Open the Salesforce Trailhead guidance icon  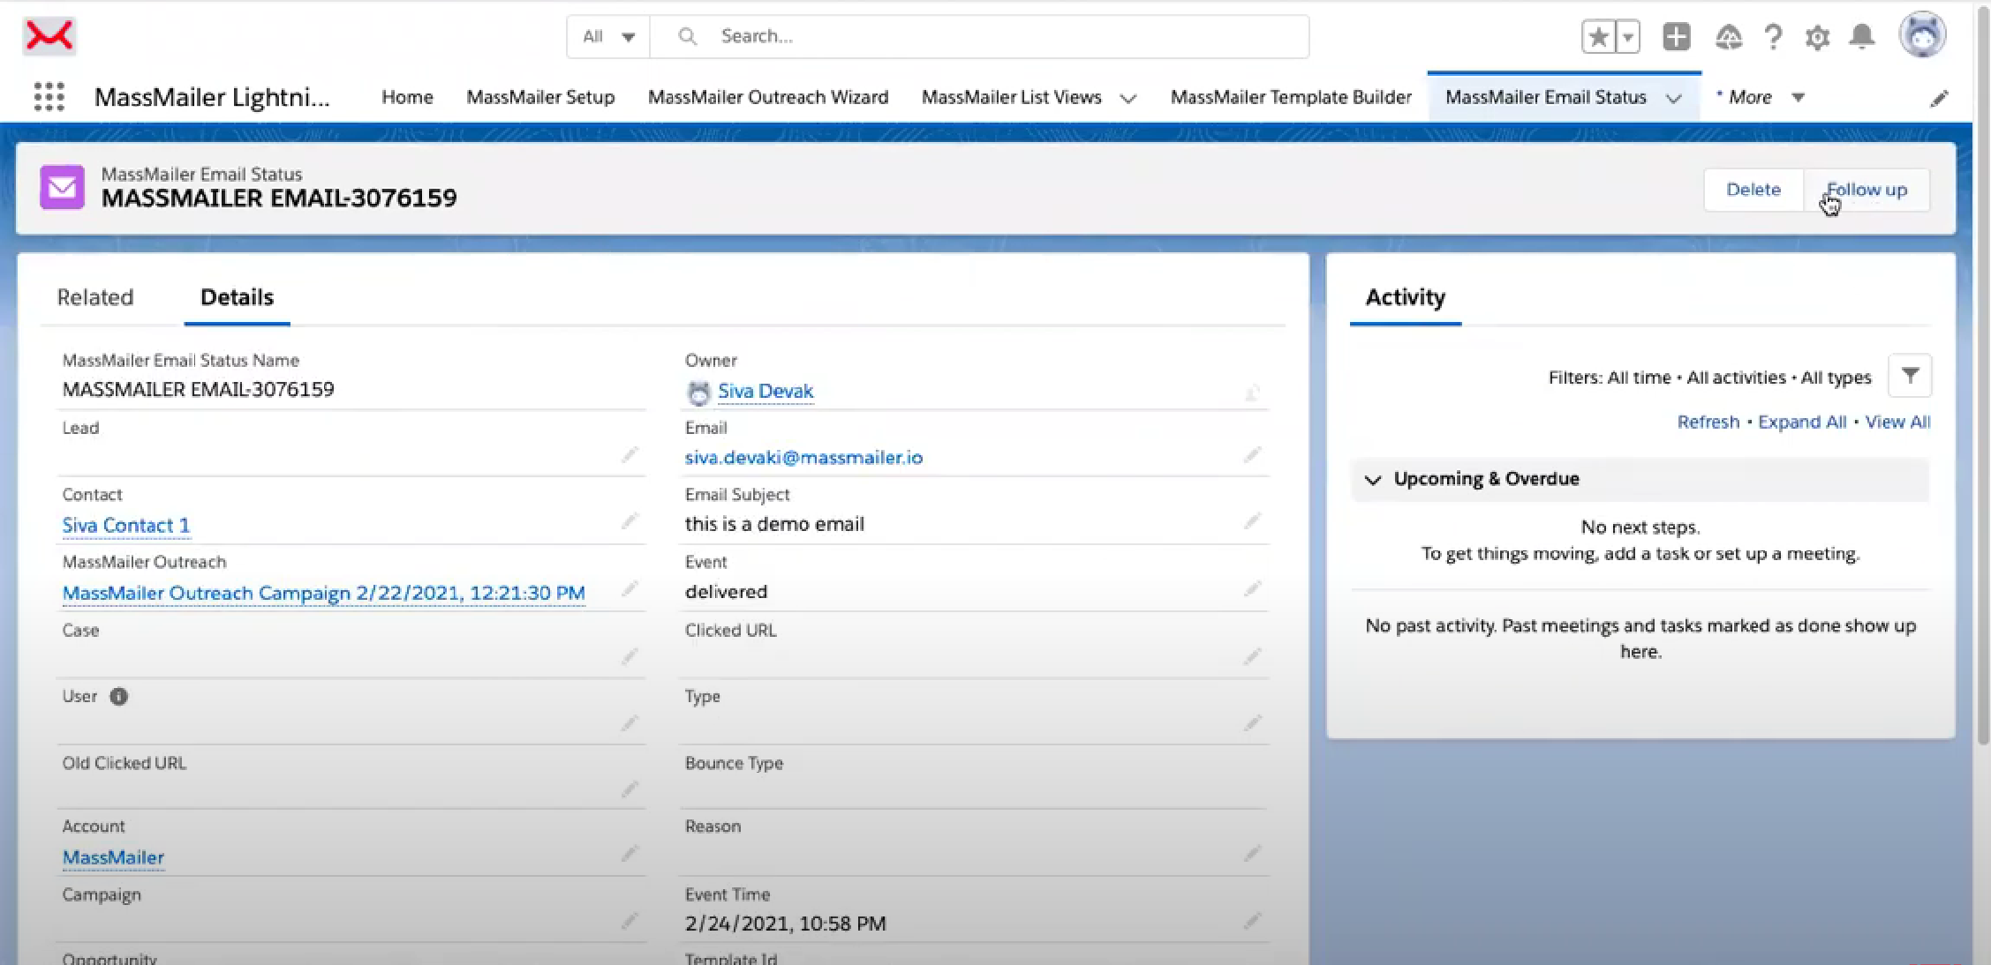pyautogui.click(x=1728, y=37)
